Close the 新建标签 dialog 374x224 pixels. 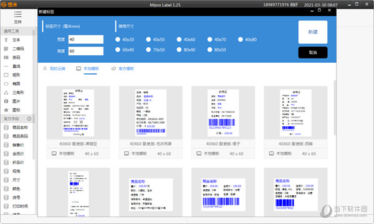(329, 11)
